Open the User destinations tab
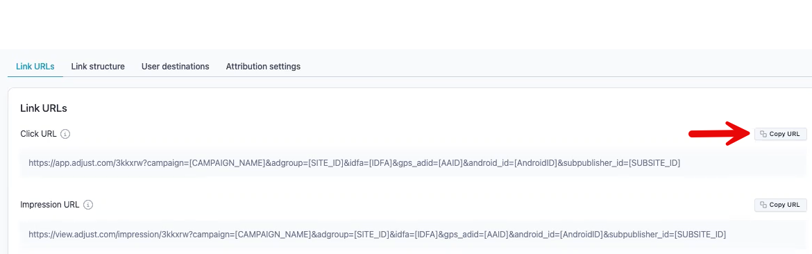This screenshot has width=812, height=254. 175,67
